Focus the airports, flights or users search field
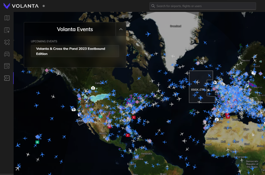265x175 pixels. [x=203, y=6]
